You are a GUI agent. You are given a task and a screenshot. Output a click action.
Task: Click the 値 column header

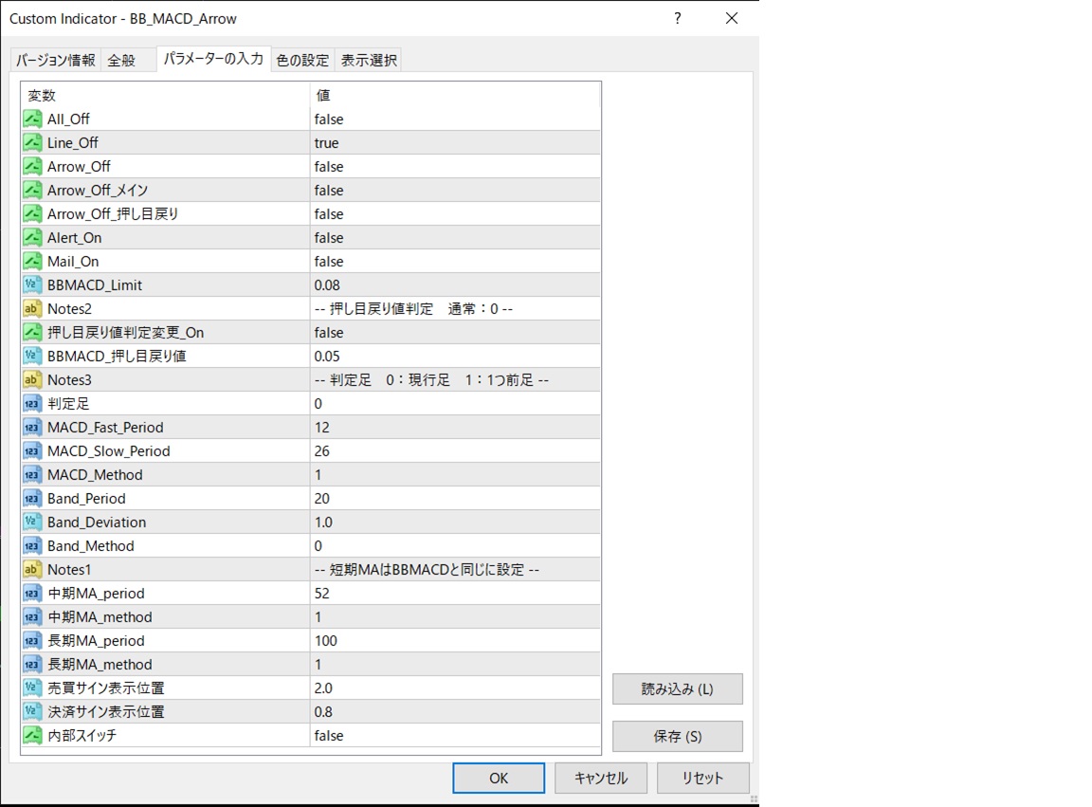pyautogui.click(x=455, y=95)
